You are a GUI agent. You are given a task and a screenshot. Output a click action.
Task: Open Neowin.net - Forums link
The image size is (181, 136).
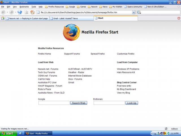[x=48, y=69]
